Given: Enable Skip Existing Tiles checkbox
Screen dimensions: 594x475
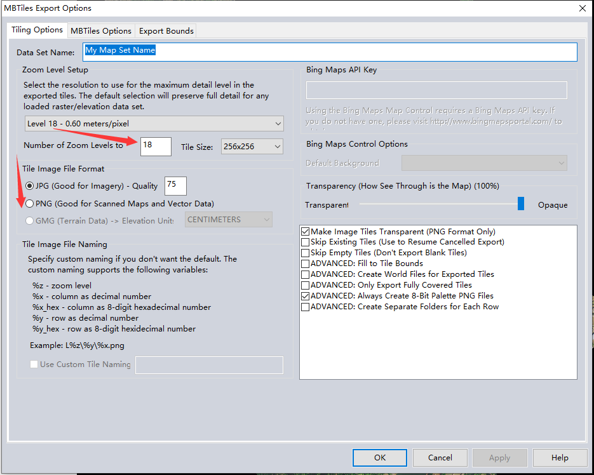Looking at the screenshot, I should (306, 242).
